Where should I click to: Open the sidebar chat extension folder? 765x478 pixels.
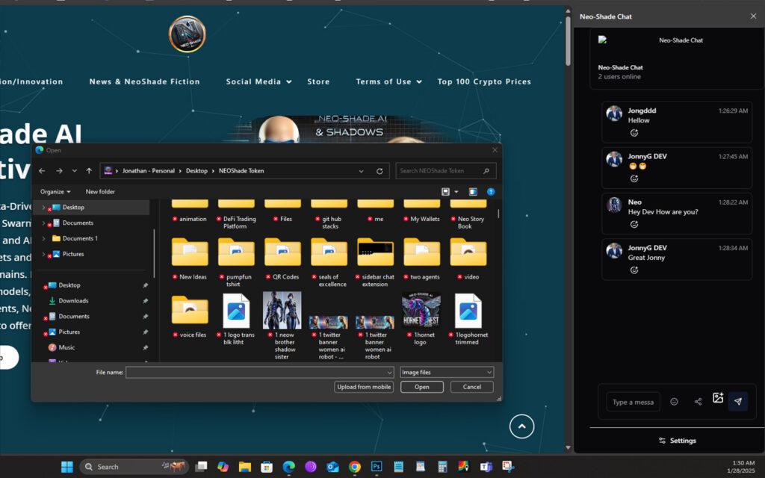[x=375, y=262]
